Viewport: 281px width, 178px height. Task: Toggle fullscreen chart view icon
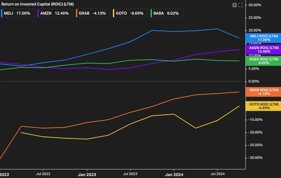(x=240, y=5)
